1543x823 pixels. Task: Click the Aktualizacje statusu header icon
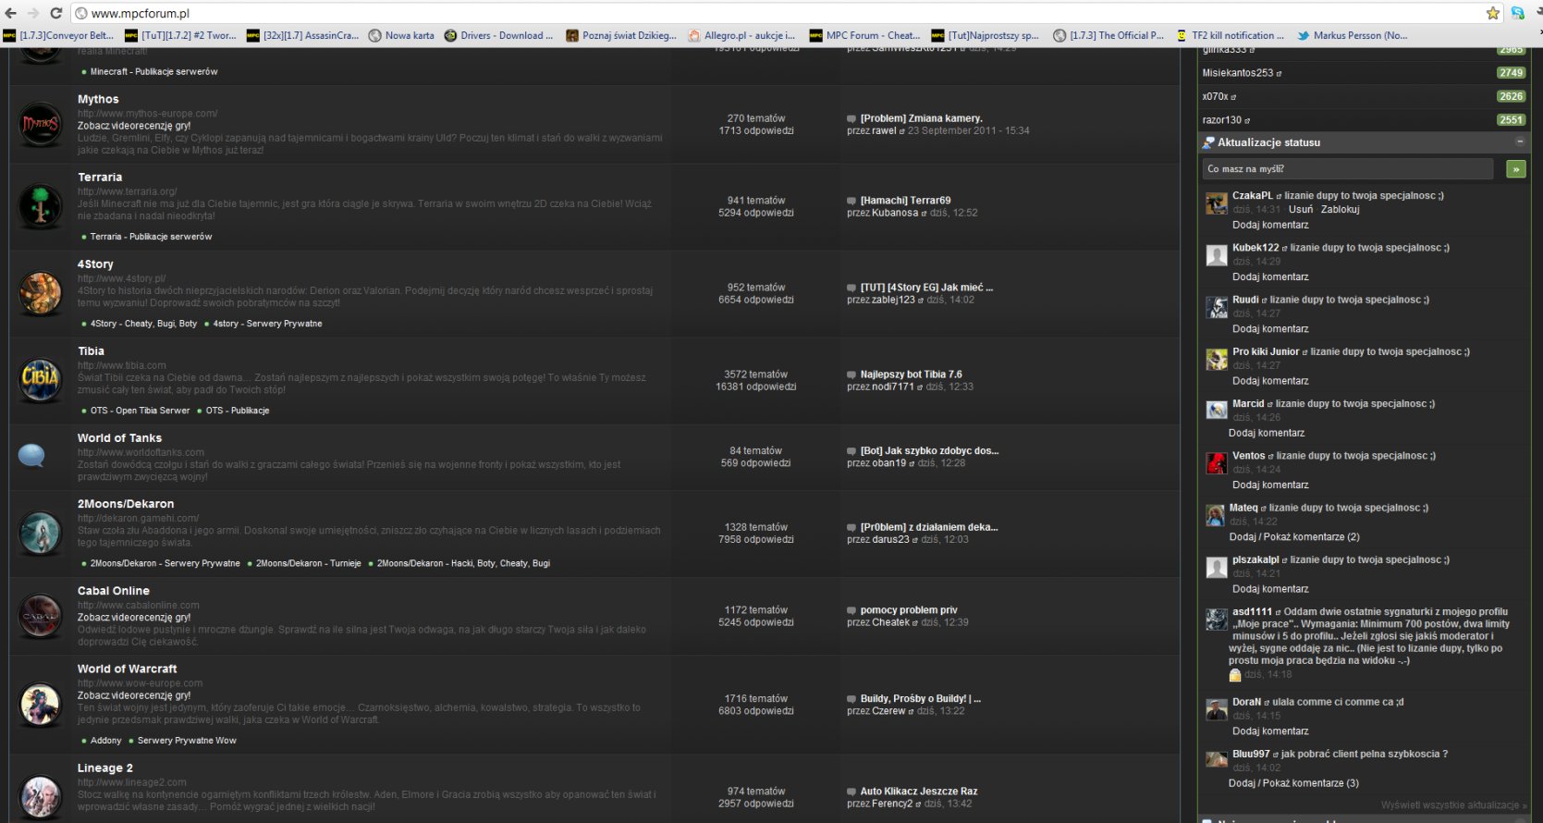click(1207, 142)
